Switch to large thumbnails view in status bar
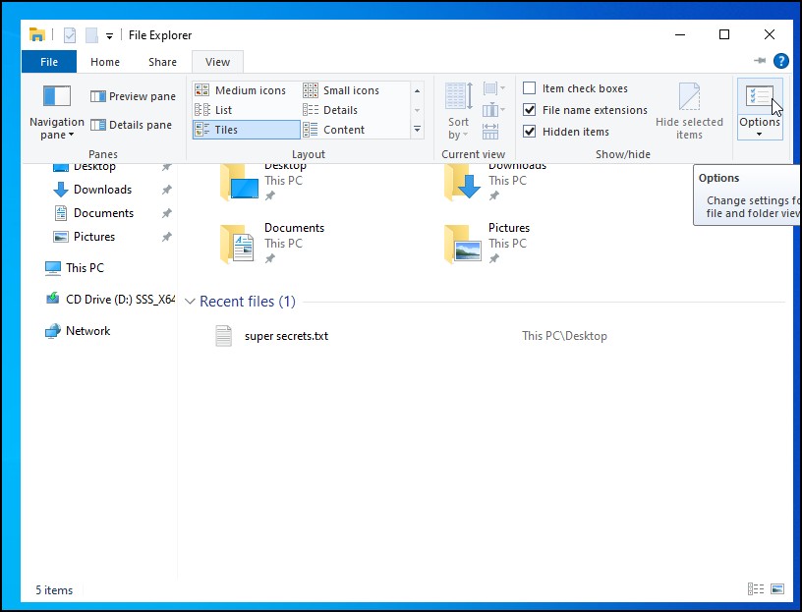 pyautogui.click(x=777, y=589)
